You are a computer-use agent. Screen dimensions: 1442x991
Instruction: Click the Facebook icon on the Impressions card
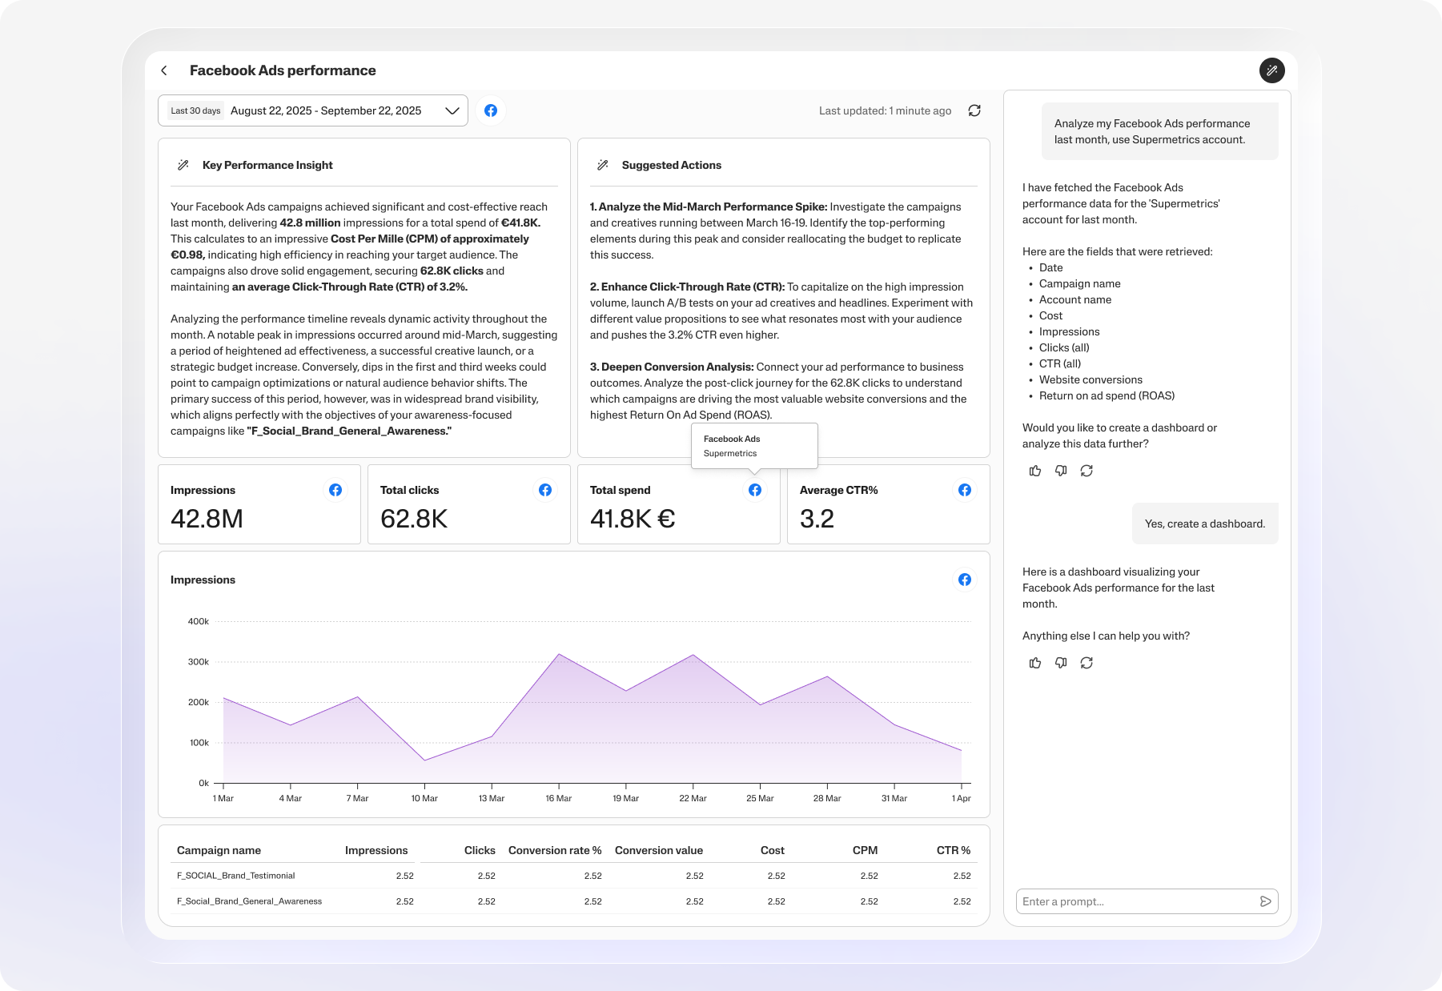pyautogui.click(x=335, y=490)
